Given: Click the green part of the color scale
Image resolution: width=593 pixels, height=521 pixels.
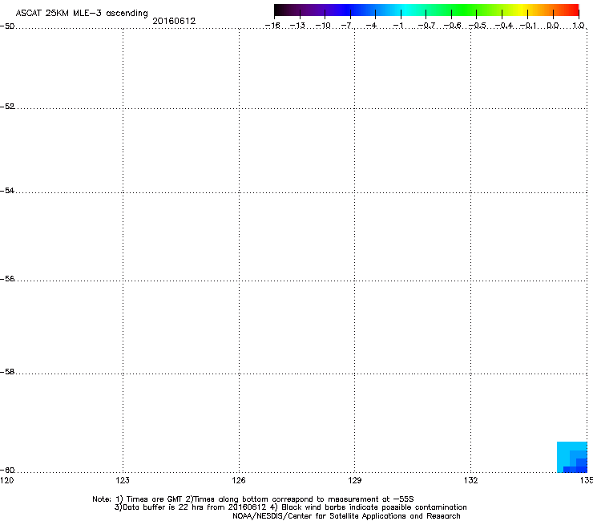Looking at the screenshot, I should point(464,10).
